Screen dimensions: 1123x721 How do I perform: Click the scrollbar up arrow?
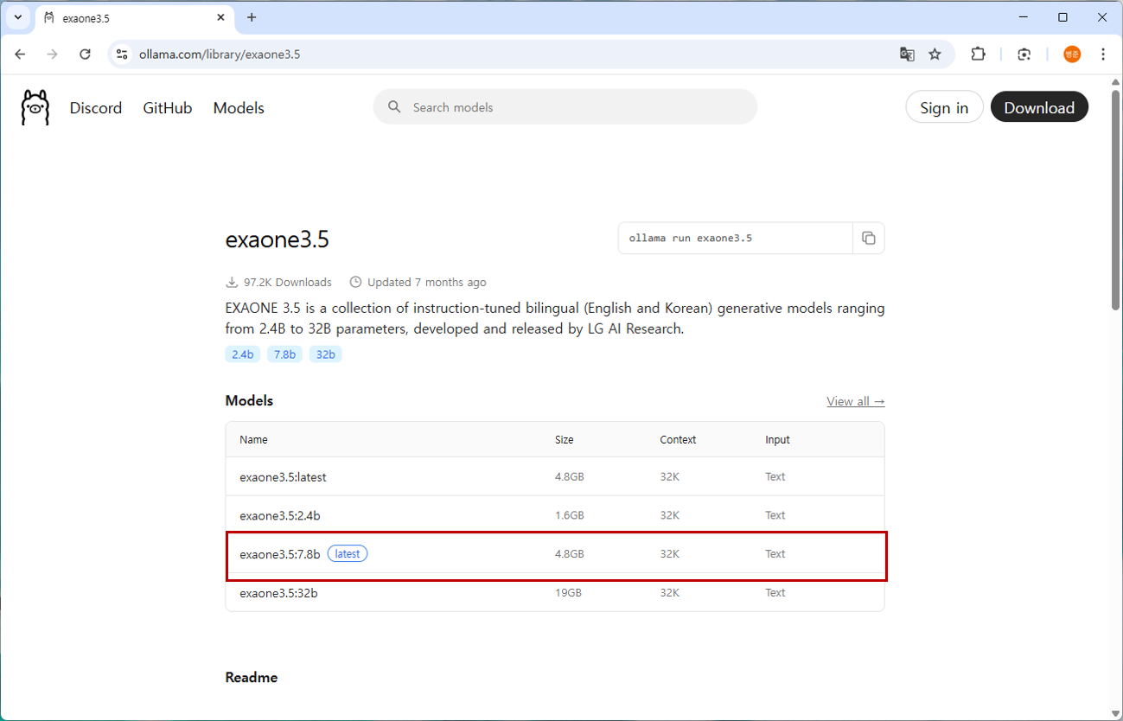tap(1115, 83)
